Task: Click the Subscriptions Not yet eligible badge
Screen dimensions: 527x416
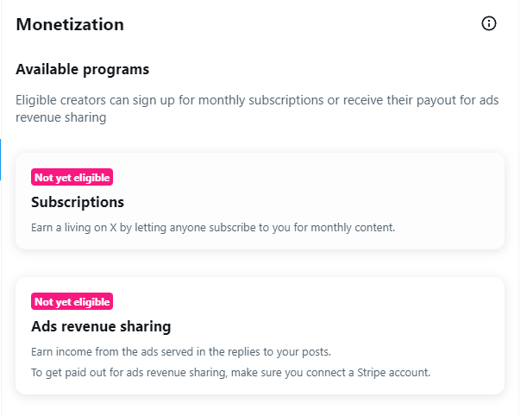Action: pos(72,177)
